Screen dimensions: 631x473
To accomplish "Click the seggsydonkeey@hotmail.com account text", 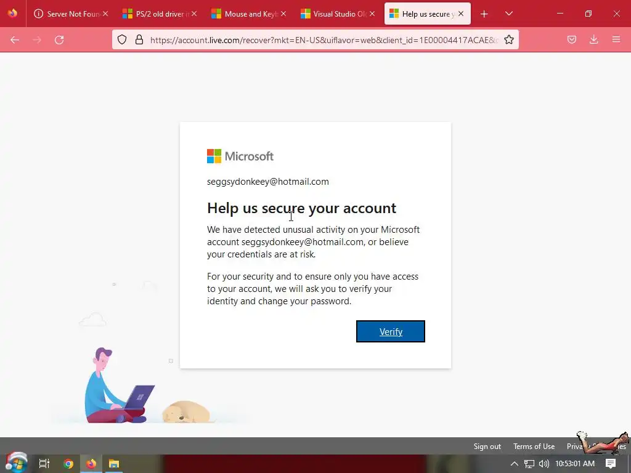I will (x=267, y=182).
